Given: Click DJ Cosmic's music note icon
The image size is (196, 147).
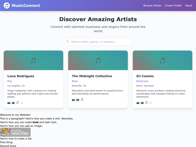Looking at the screenshot, I should point(146,103).
